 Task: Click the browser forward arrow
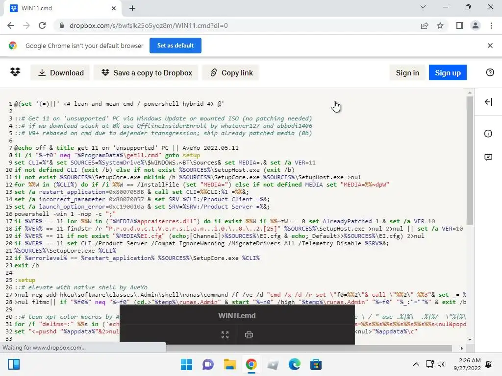pyautogui.click(x=26, y=25)
